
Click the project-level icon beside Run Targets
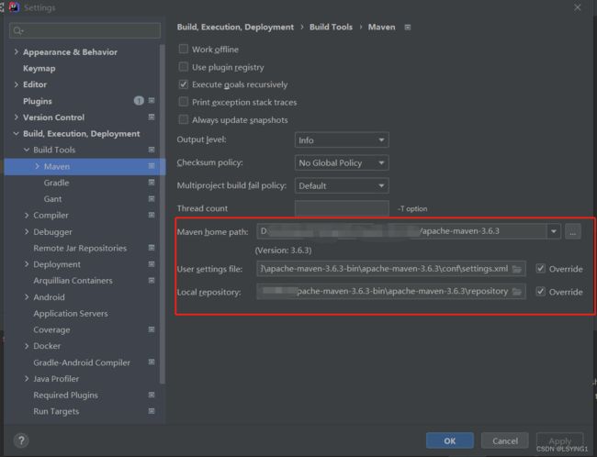coord(152,411)
